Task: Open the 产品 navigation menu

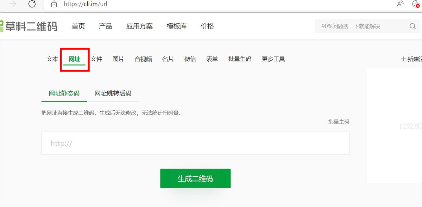Action: (105, 26)
